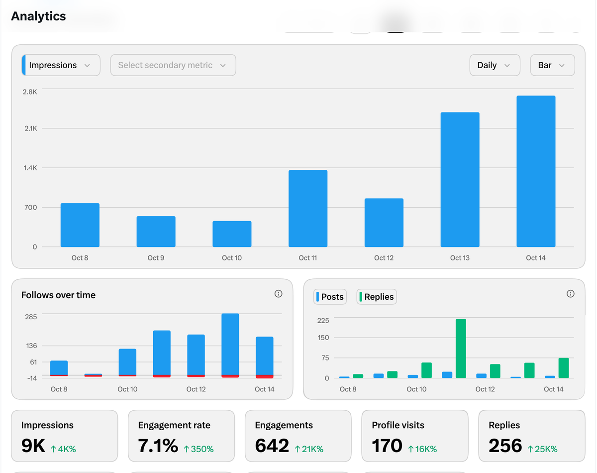Click the Oct 8 bar in the Impressions chart
The width and height of the screenshot is (597, 473).
click(80, 225)
